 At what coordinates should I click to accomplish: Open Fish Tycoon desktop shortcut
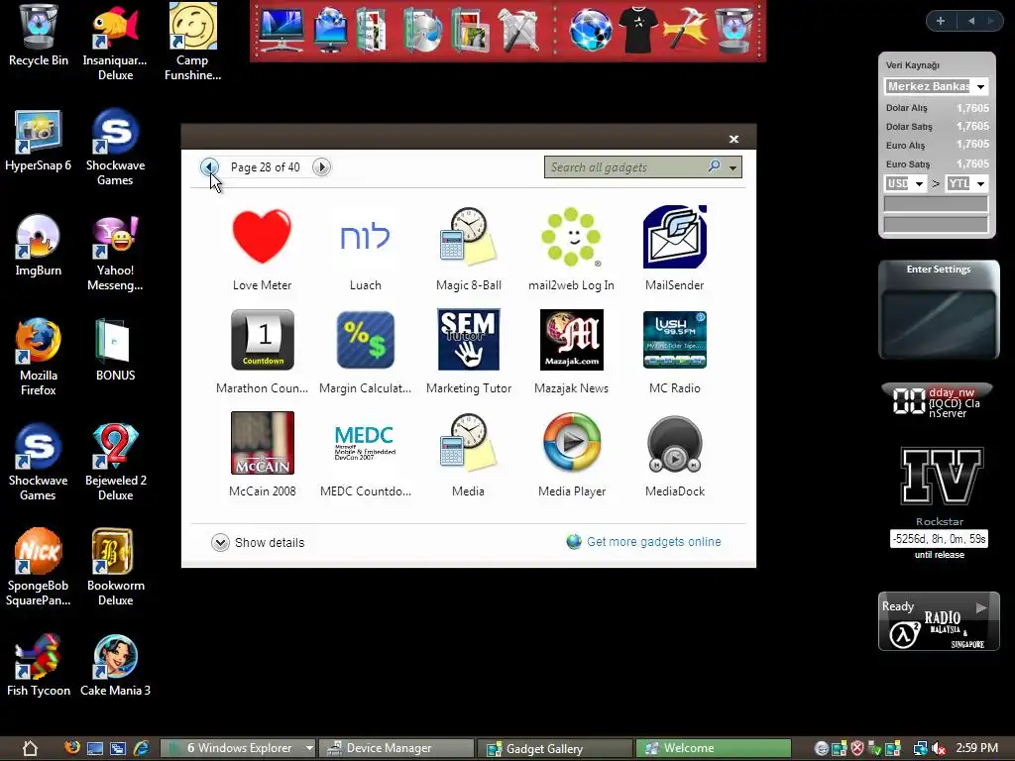[x=39, y=665]
